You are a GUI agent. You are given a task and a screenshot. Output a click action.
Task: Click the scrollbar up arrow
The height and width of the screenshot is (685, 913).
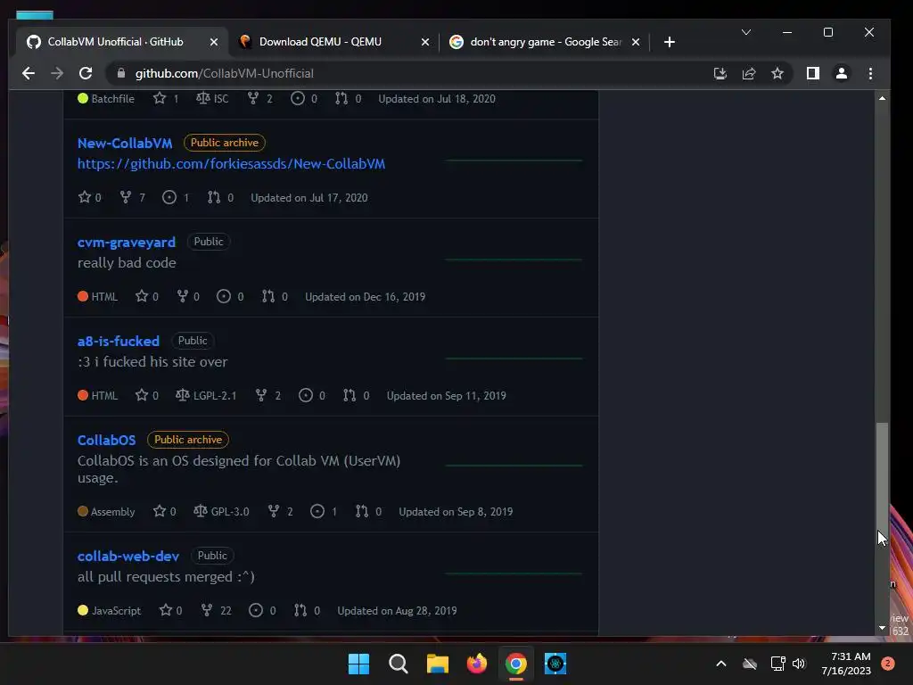coord(882,98)
